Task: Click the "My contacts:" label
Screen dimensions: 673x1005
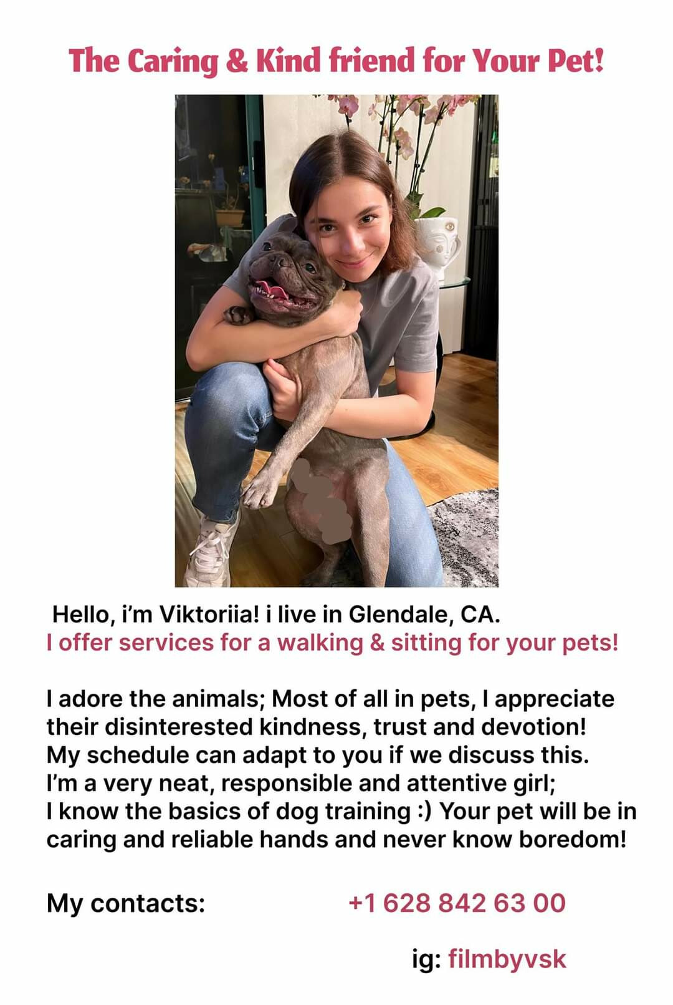Action: tap(125, 903)
